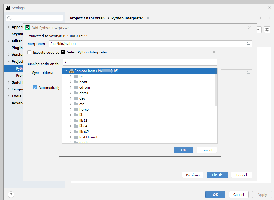Expand the boot folder
The width and height of the screenshot is (274, 200).
coord(71,82)
